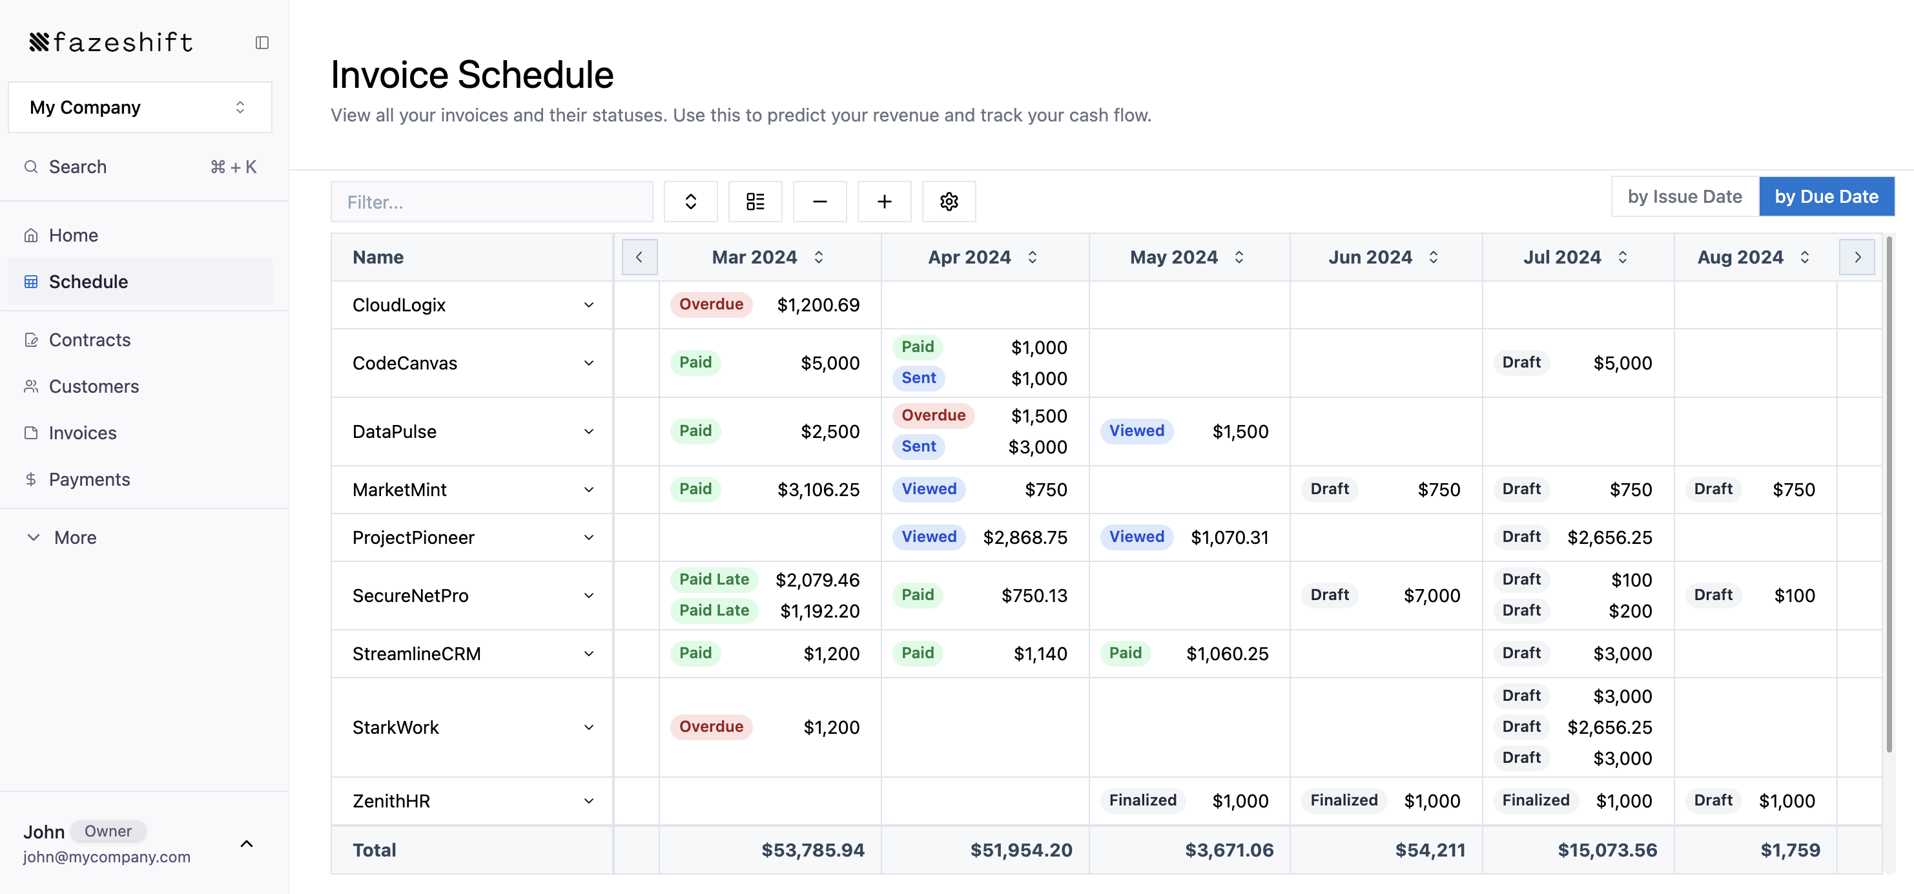The height and width of the screenshot is (894, 1914).
Task: Focus the Filter input field
Action: (x=491, y=202)
